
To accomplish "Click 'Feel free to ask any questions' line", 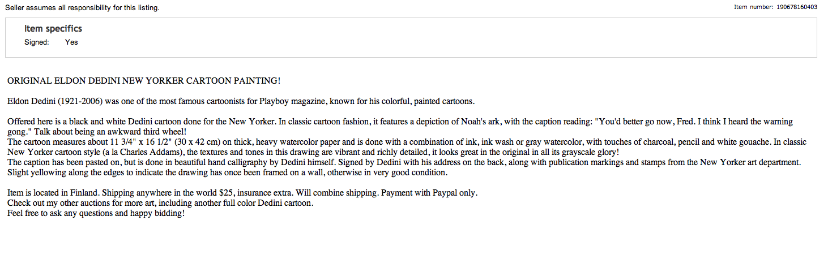I will 96,213.
